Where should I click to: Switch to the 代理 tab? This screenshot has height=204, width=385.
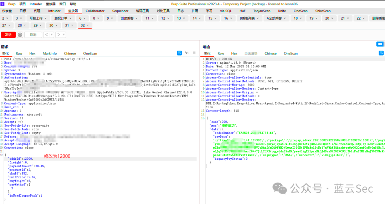pos(37,11)
